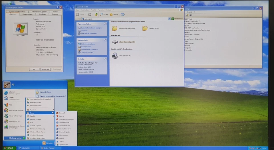Launch Pinball from the games list
This screenshot has width=274, height=150.
pyautogui.click(x=62, y=138)
